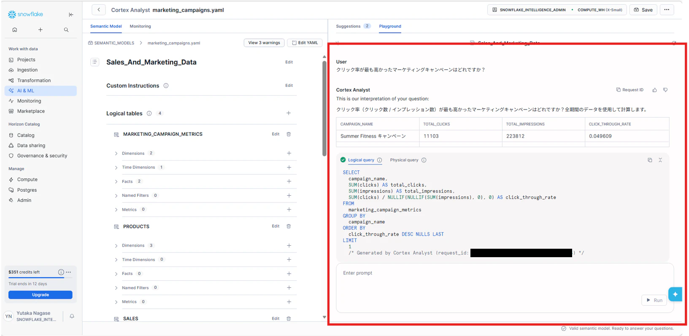This screenshot has width=689, height=336.
Task: Click the View 3 warnings button
Action: (x=264, y=43)
